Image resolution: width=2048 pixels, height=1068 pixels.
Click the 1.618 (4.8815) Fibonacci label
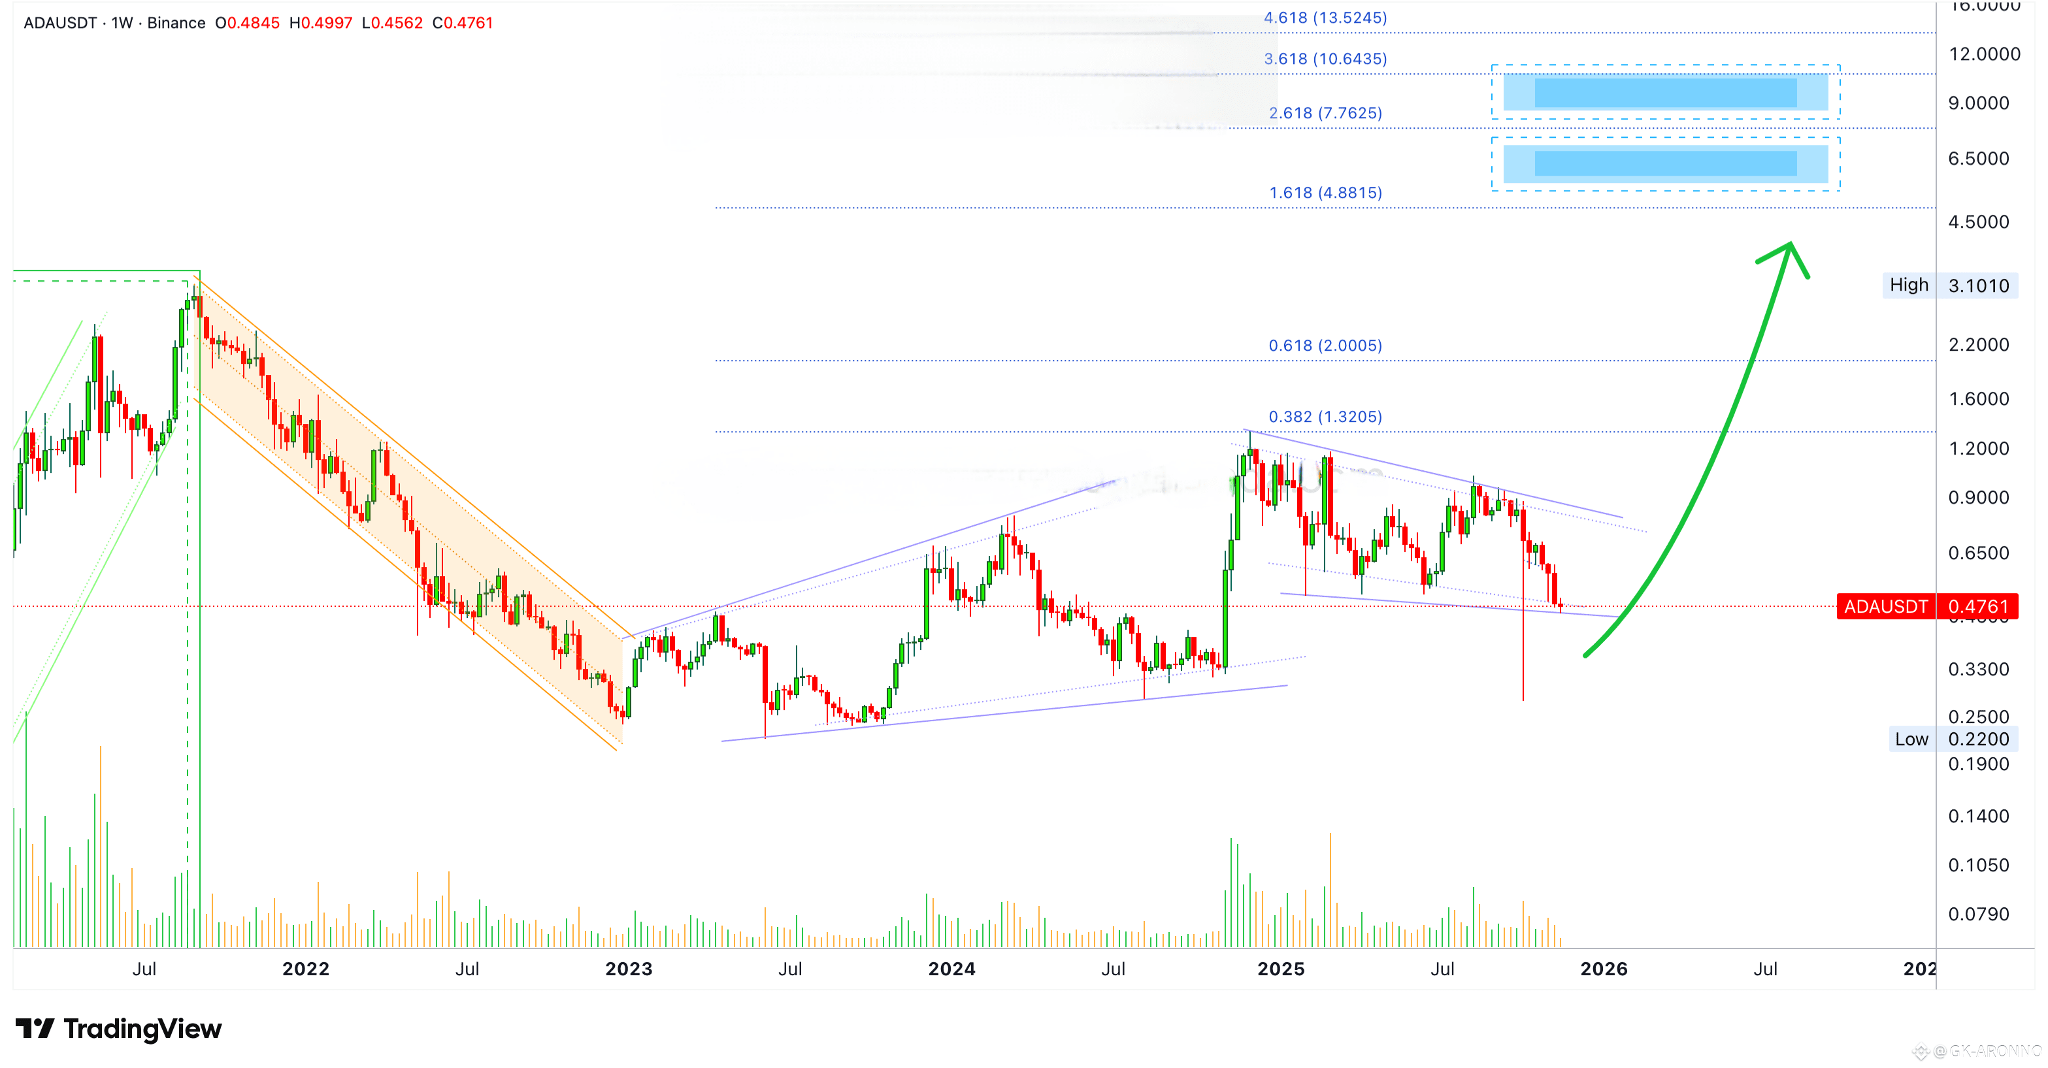click(1325, 192)
